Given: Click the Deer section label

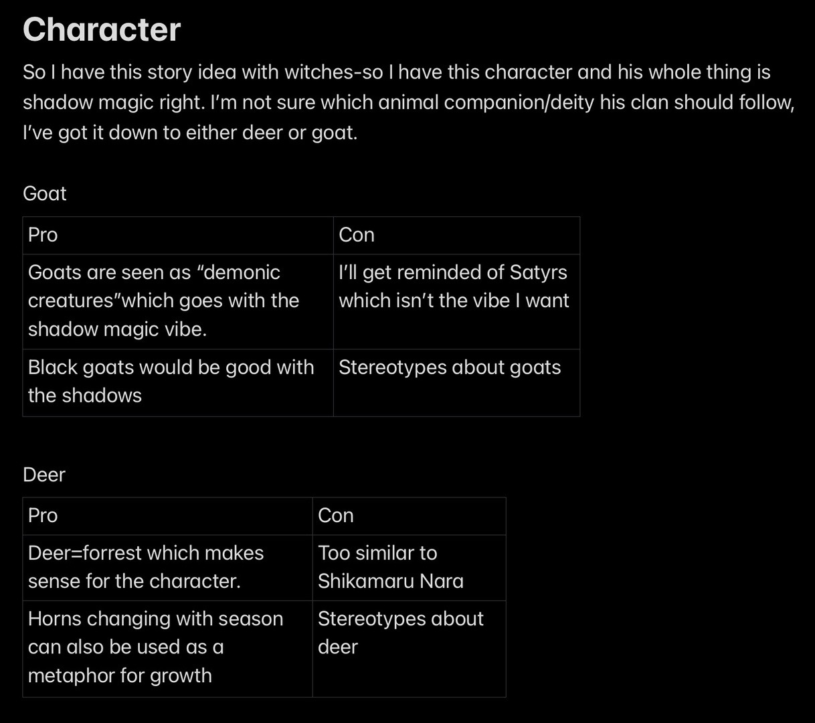Looking at the screenshot, I should pos(44,475).
